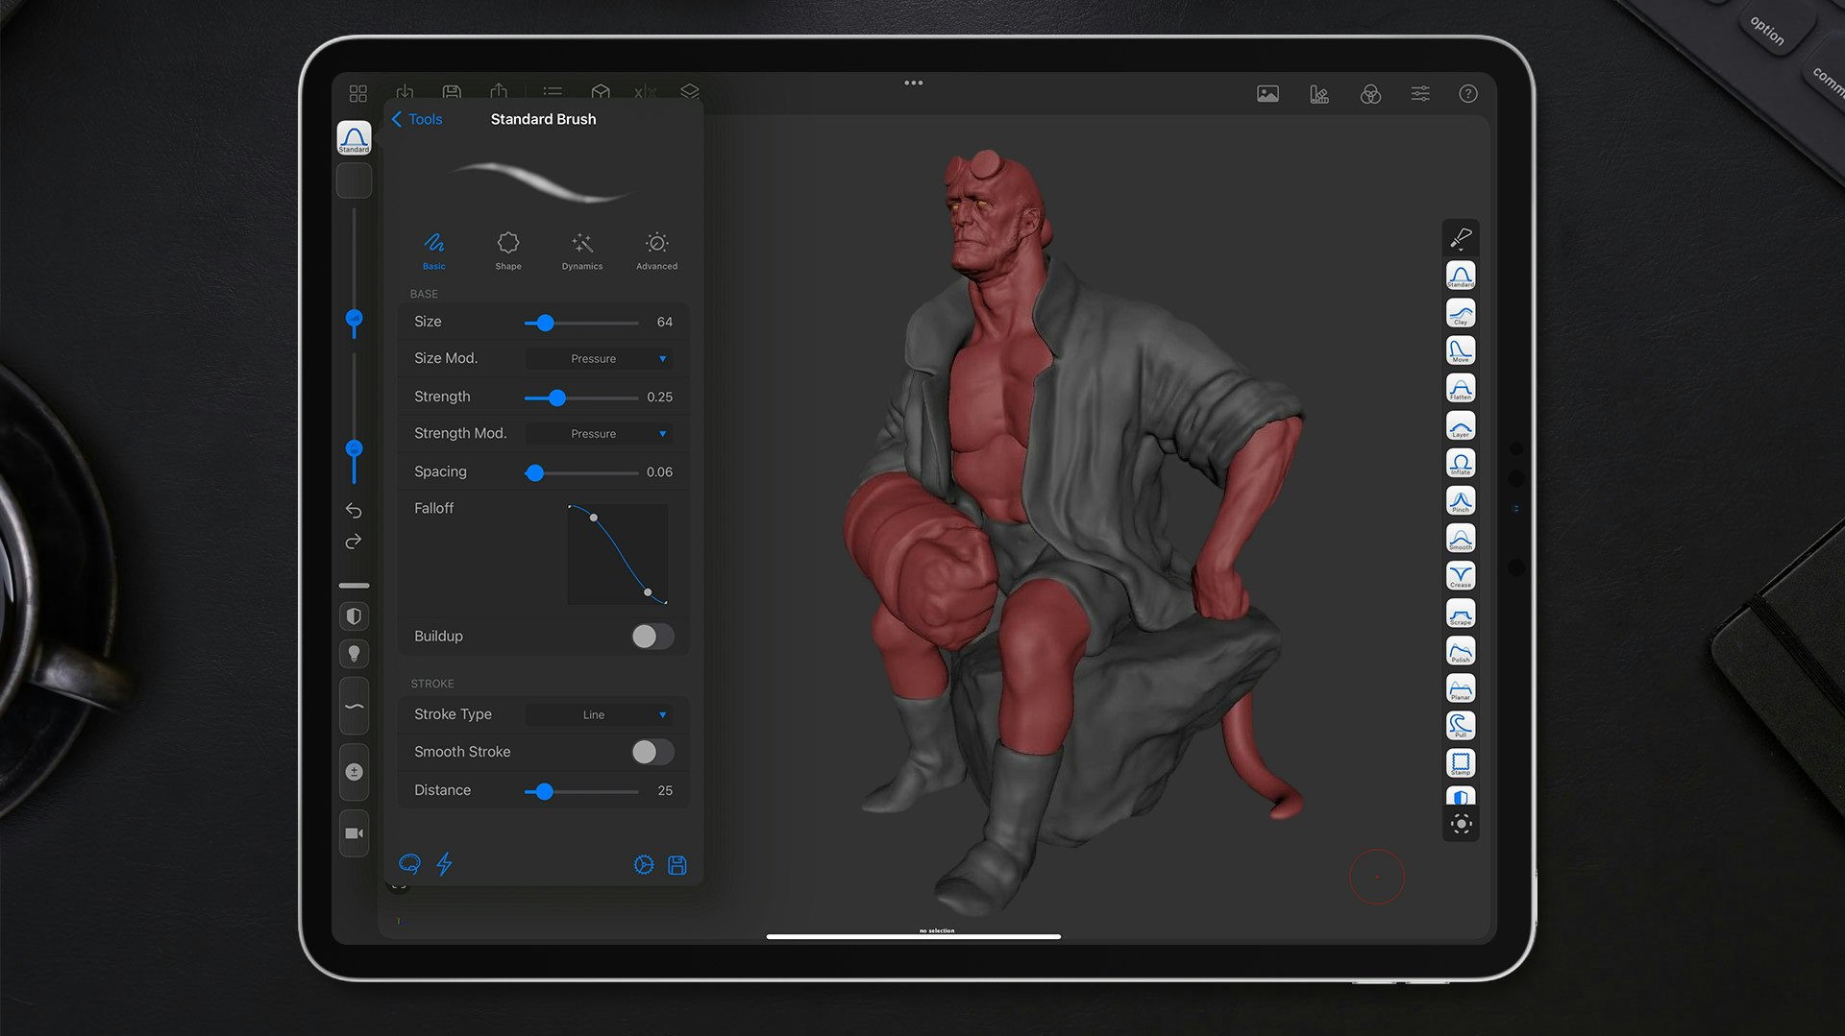
Task: Expand the paintbrush tool-category dropdown on right
Action: (x=1461, y=237)
